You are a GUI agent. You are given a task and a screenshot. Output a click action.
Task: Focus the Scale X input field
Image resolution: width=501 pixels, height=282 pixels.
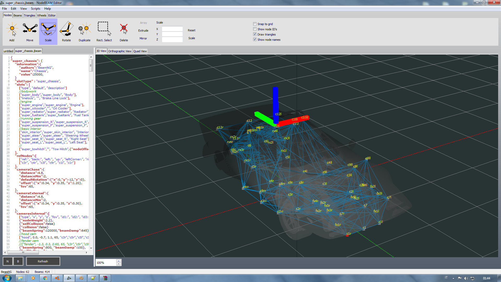point(172,29)
